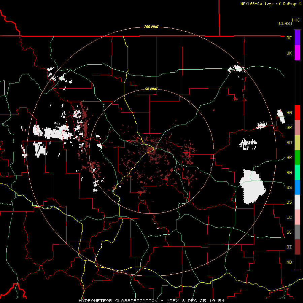Click the 'DS' legend label
The width and height of the screenshot is (303, 303).
(289, 202)
